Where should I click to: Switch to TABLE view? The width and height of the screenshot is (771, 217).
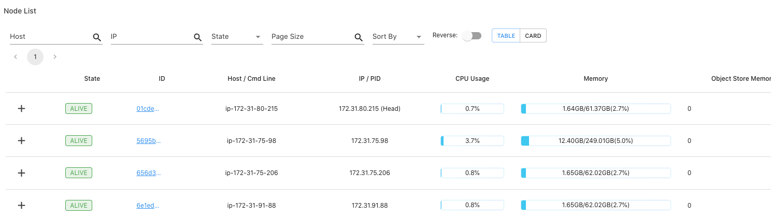(x=506, y=36)
